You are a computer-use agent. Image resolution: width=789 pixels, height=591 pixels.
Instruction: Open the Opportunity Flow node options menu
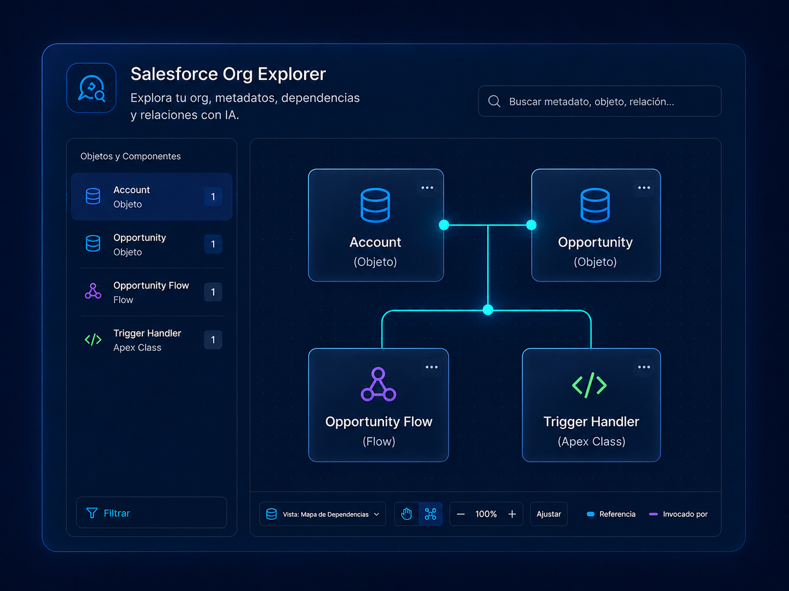coord(432,367)
